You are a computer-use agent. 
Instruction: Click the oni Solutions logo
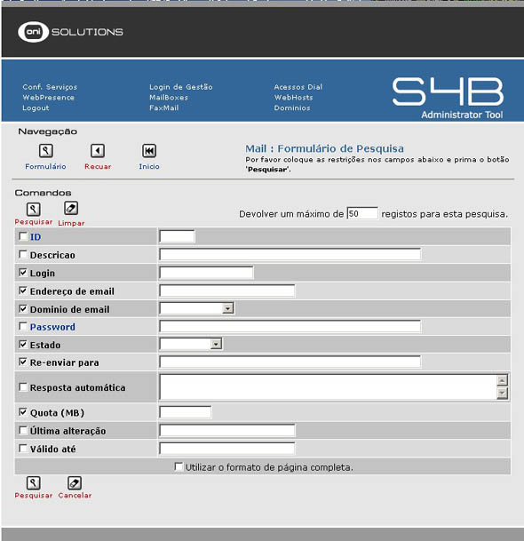(70, 32)
